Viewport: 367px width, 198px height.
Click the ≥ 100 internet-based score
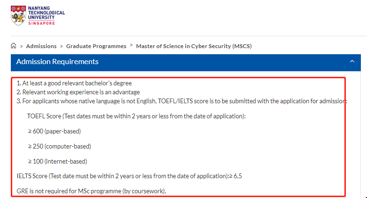click(57, 161)
